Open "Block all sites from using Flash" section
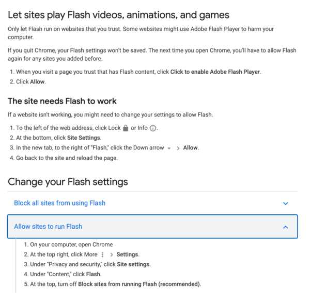Viewport: 310px width, 305px height. pyautogui.click(x=59, y=203)
